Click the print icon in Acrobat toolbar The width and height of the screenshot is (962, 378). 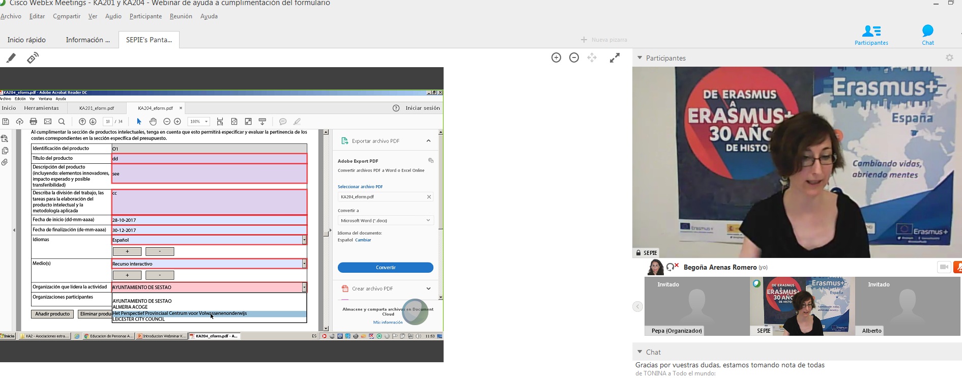[x=34, y=122]
